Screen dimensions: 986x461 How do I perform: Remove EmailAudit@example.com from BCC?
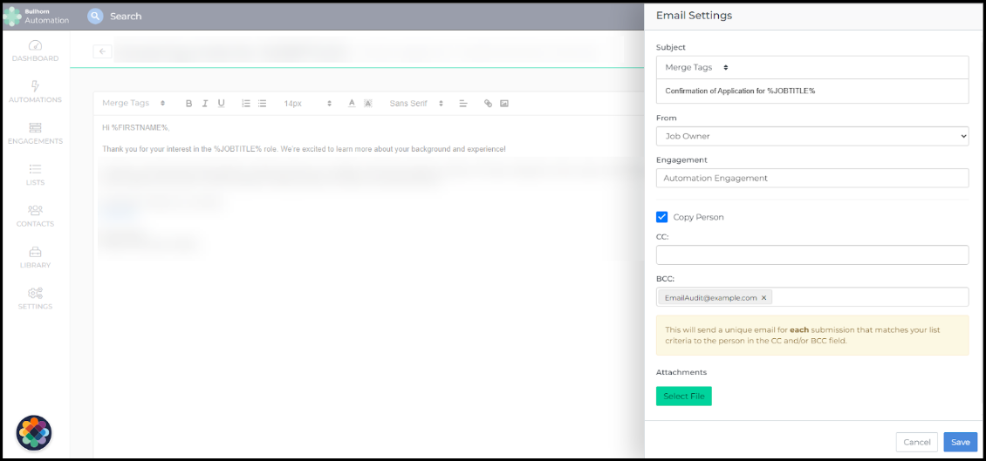(764, 298)
